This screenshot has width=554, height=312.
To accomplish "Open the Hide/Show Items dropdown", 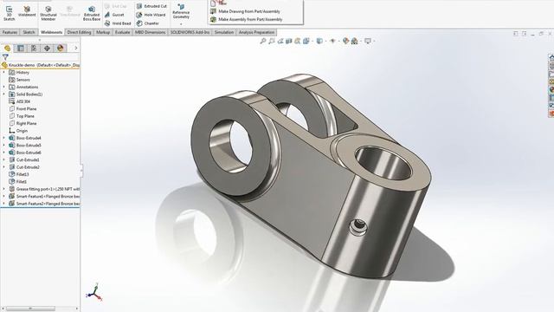I will point(332,41).
